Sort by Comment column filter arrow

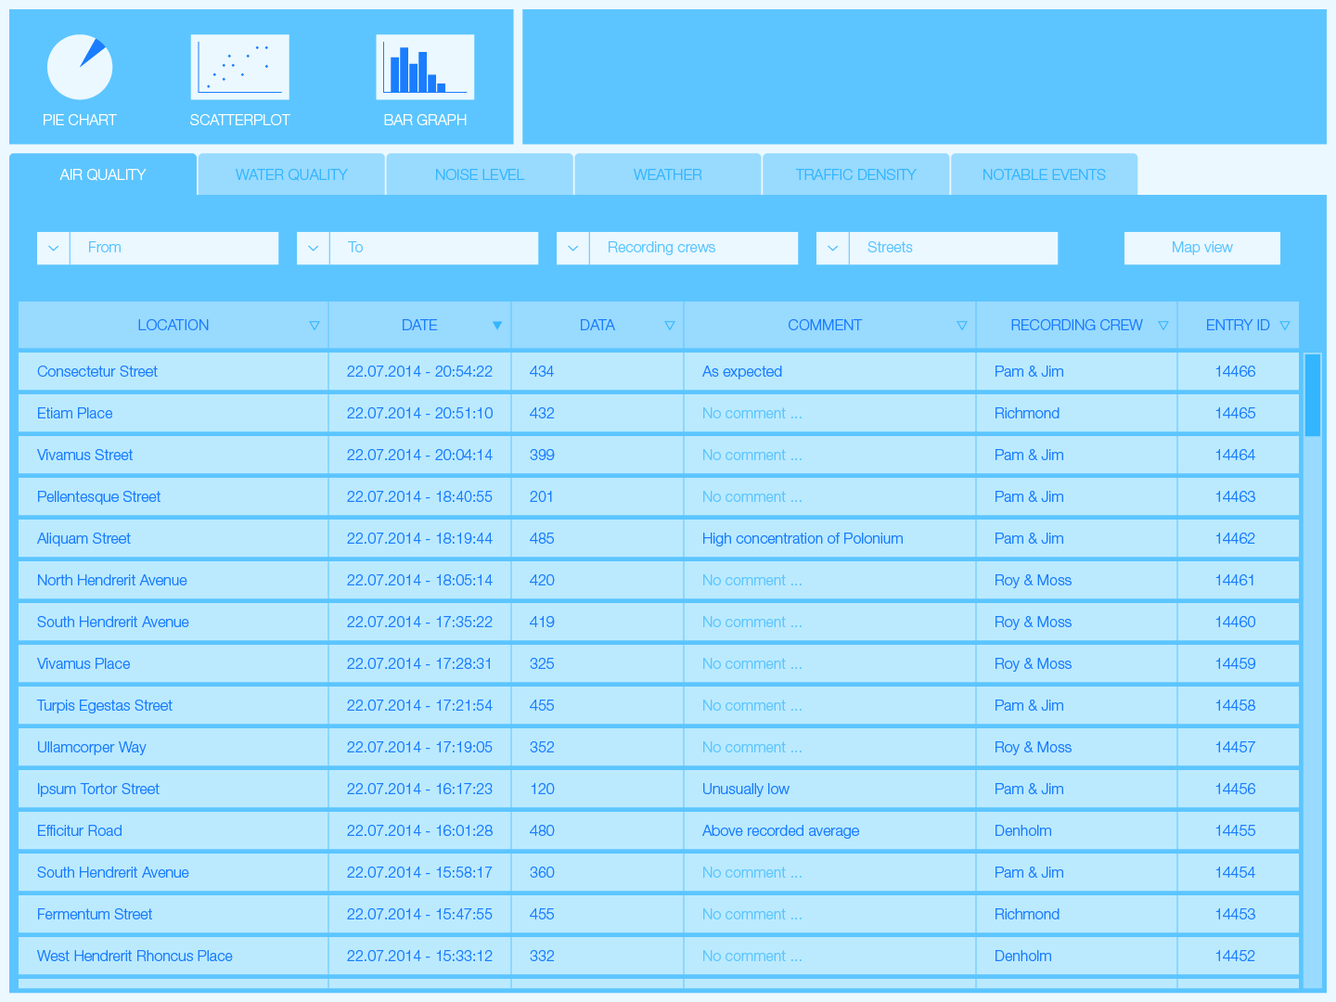coord(962,326)
